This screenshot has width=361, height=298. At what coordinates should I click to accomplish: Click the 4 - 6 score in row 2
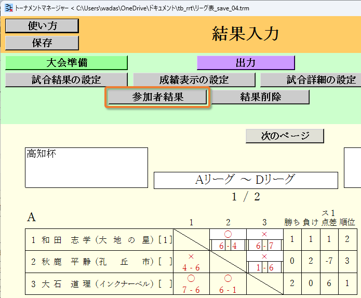tap(191, 267)
